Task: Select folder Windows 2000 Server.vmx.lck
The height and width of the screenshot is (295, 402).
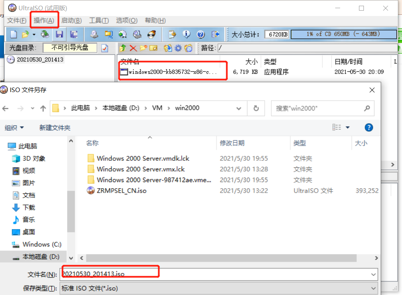Action: click(x=141, y=169)
